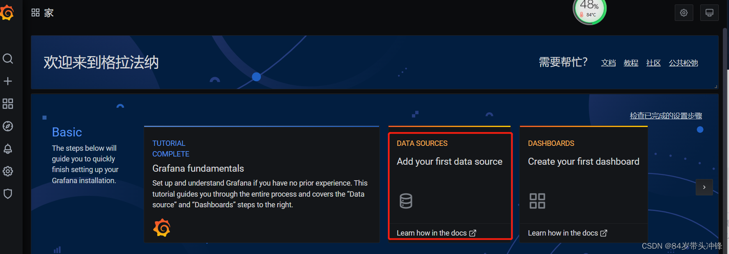Image resolution: width=729 pixels, height=254 pixels.
Task: Click the home dashboards grid icon
Action: pos(35,13)
